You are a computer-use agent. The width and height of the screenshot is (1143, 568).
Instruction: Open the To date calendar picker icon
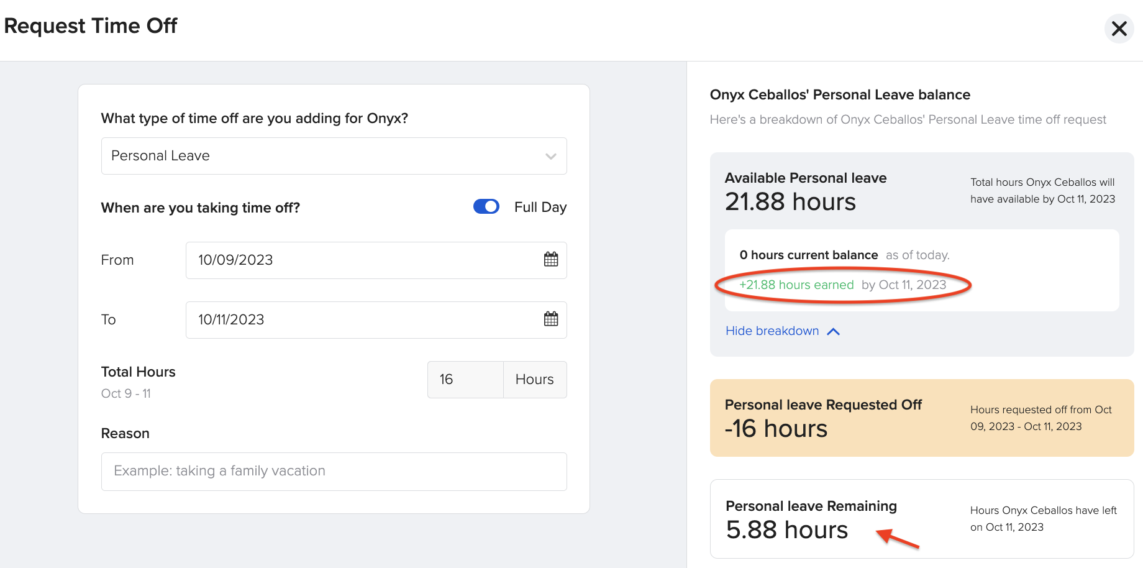(x=550, y=319)
